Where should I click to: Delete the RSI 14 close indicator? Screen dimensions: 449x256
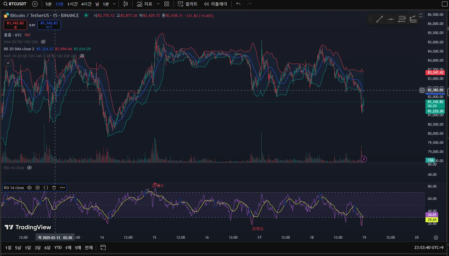point(54,188)
